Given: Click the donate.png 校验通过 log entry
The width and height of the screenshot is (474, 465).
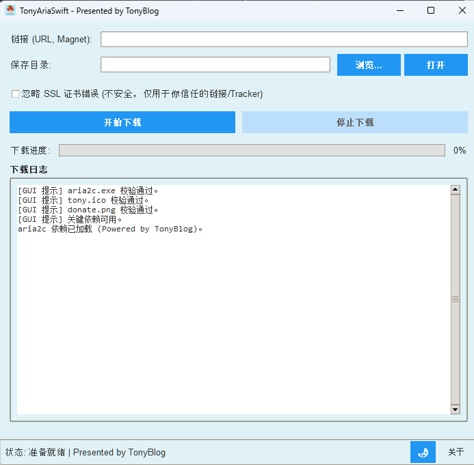Looking at the screenshot, I should [88, 210].
